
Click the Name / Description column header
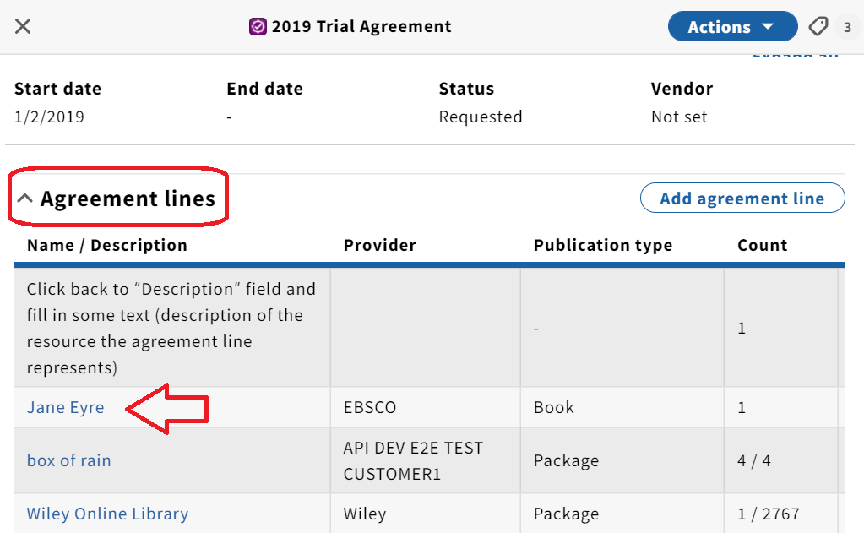(x=107, y=245)
